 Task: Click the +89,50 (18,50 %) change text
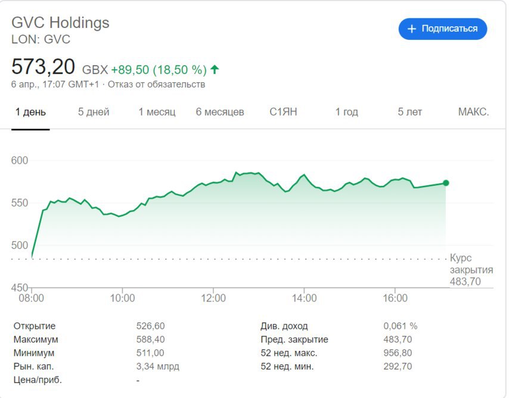click(159, 70)
